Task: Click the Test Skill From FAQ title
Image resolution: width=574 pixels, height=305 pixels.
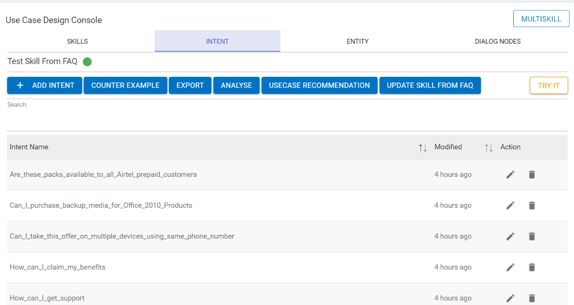Action: [x=42, y=62]
